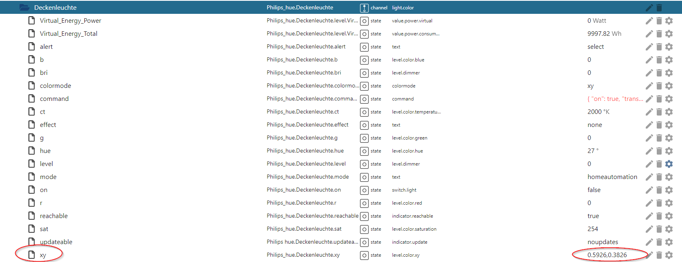Click the xy tree item name

[43, 255]
